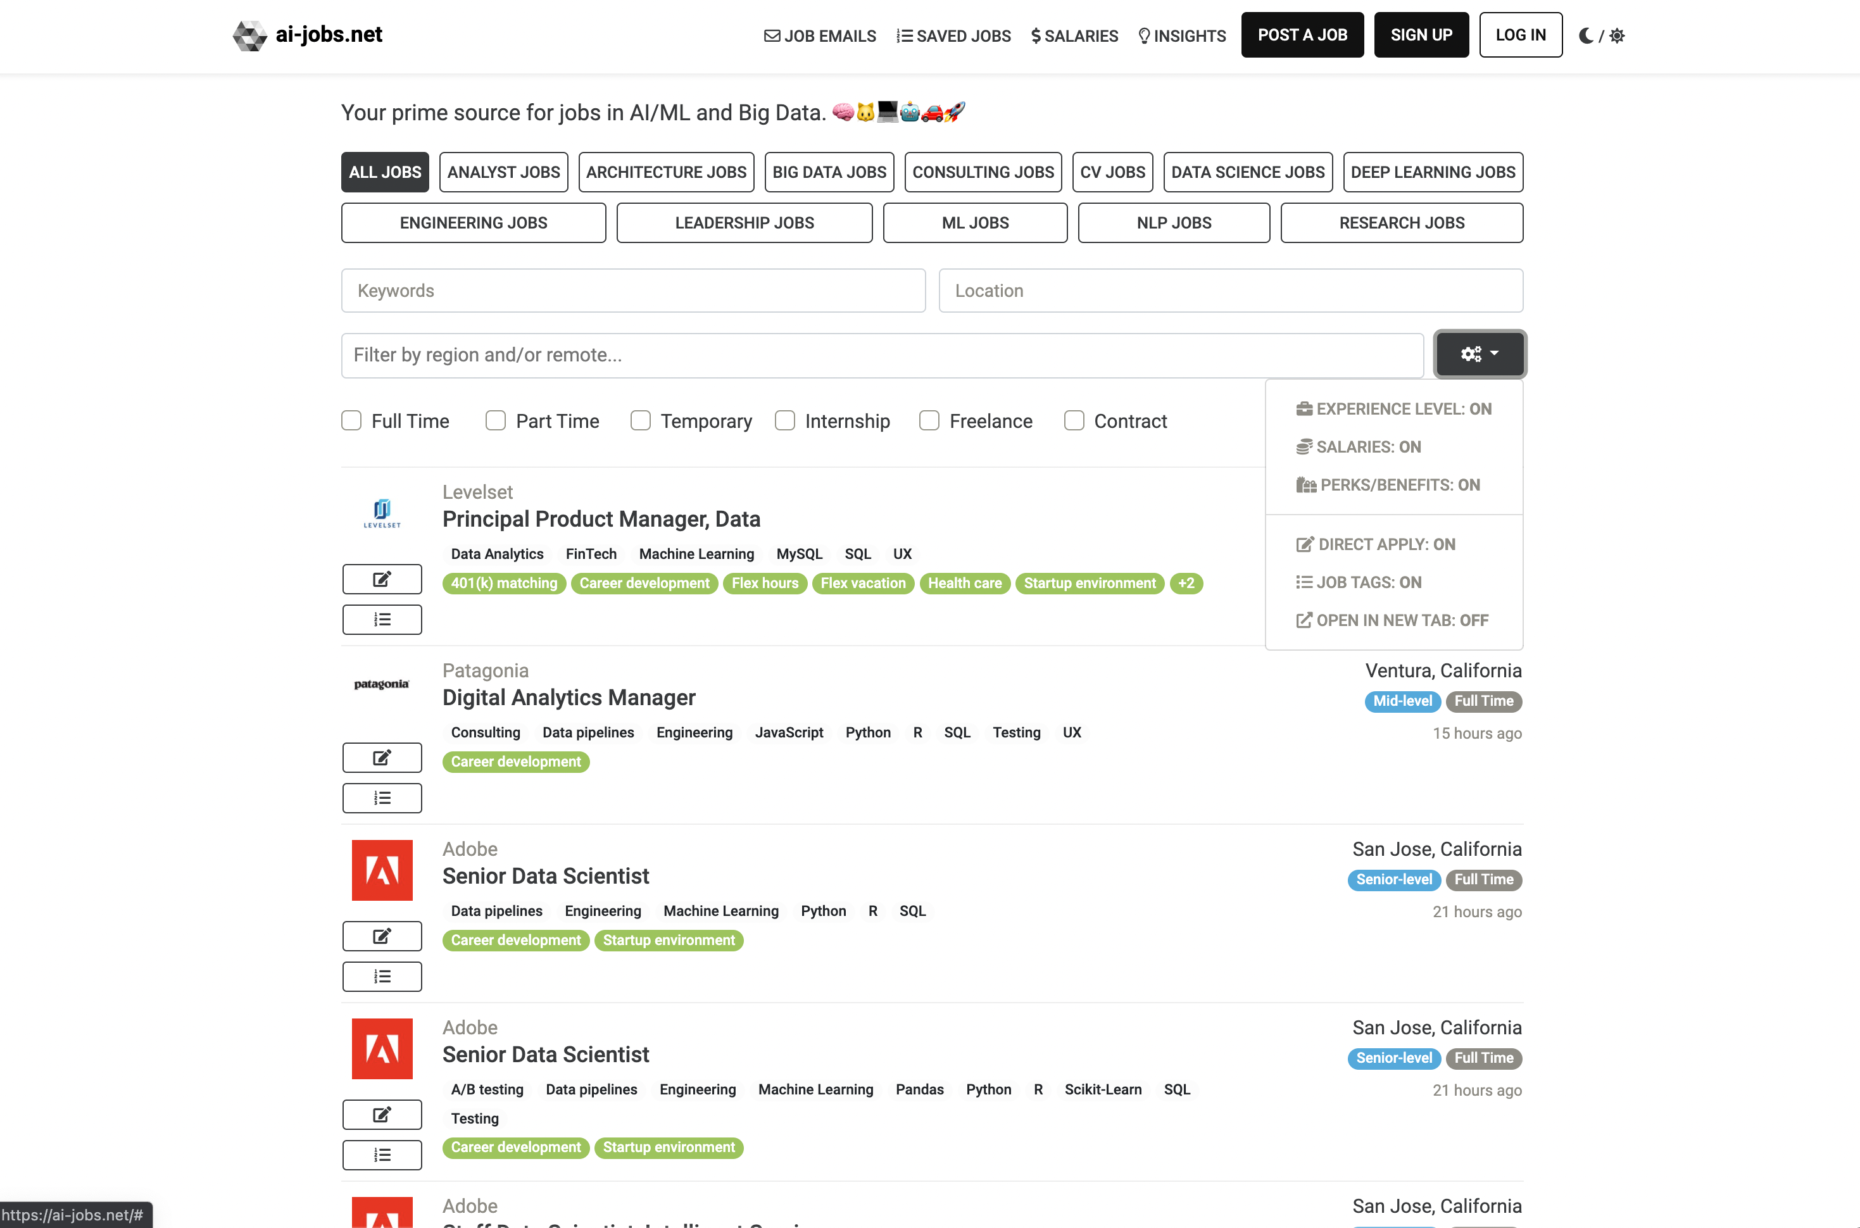Enable the Internship checkbox
The width and height of the screenshot is (1860, 1228).
[784, 420]
